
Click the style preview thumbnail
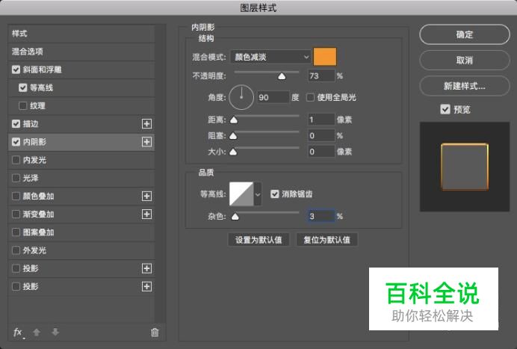coord(465,167)
